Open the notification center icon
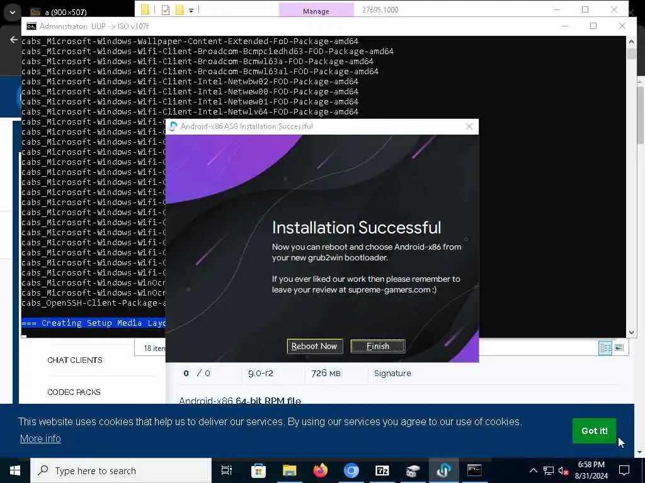The image size is (645, 483). point(624,470)
